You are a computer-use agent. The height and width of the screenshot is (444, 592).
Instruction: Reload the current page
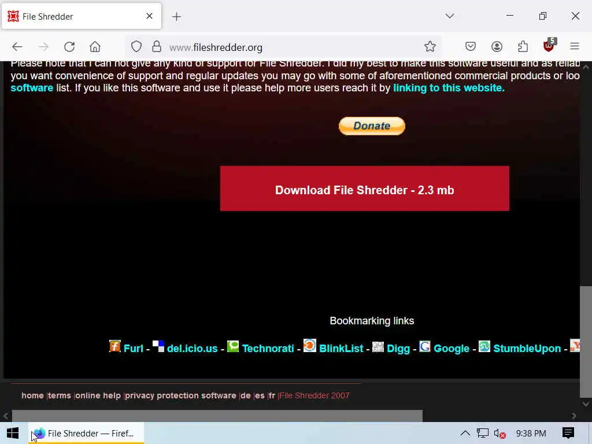[69, 47]
